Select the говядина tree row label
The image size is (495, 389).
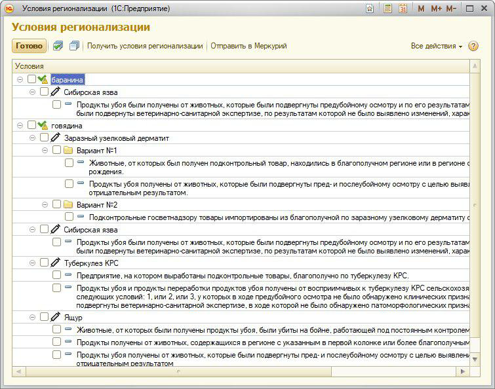coord(67,126)
